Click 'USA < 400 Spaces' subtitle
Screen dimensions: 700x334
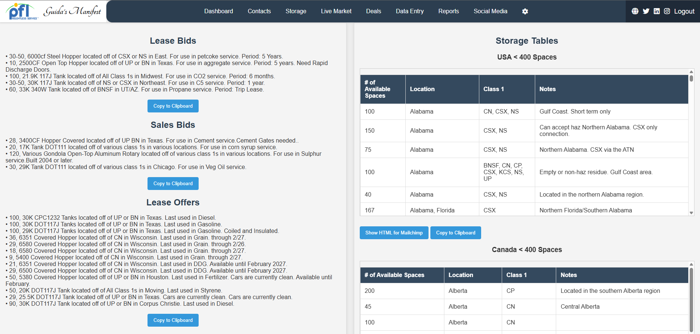(527, 57)
